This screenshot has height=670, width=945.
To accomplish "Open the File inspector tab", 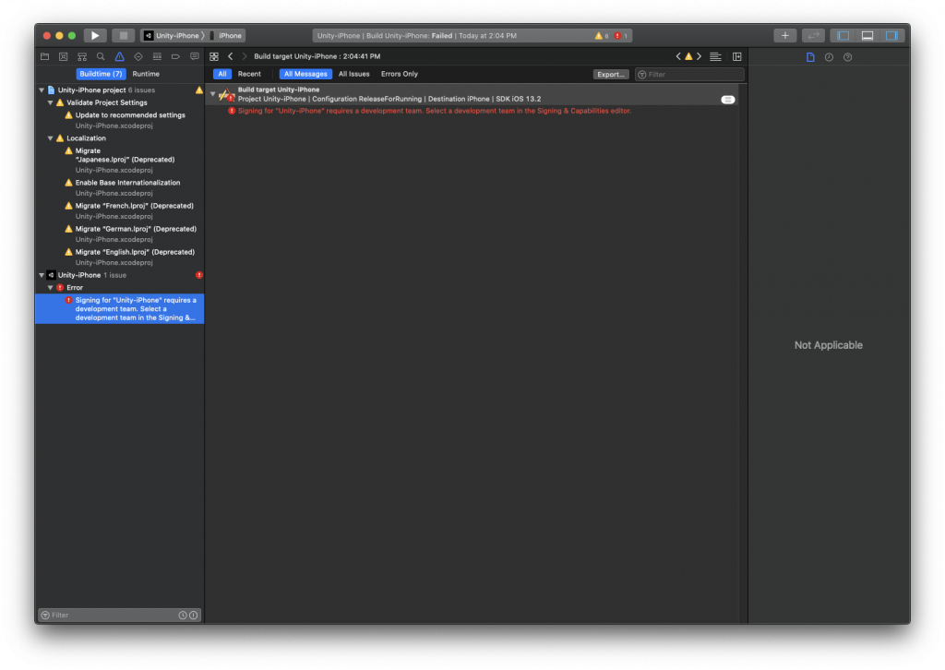I will (x=810, y=57).
